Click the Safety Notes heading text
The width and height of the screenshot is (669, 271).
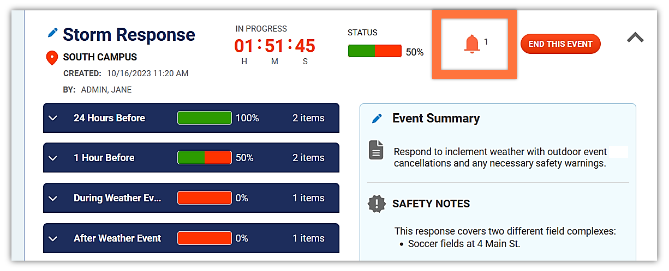pyautogui.click(x=431, y=204)
